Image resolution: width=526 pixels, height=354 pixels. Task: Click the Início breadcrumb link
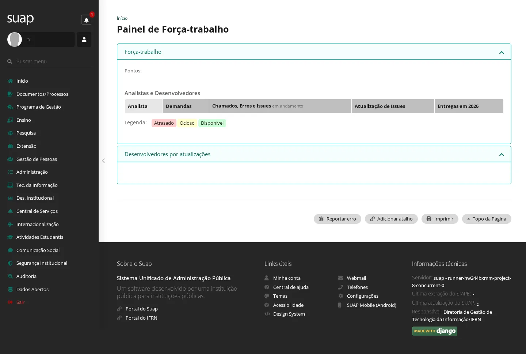pos(122,18)
